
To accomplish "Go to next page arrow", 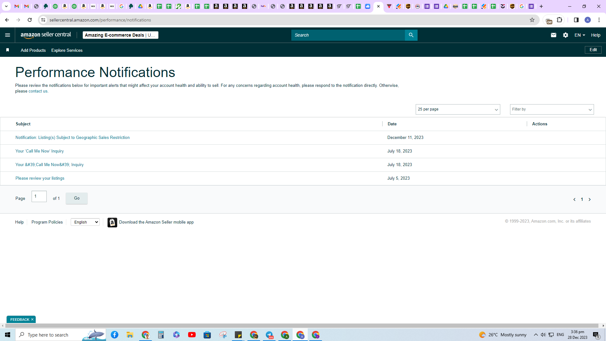I will tap(589, 200).
